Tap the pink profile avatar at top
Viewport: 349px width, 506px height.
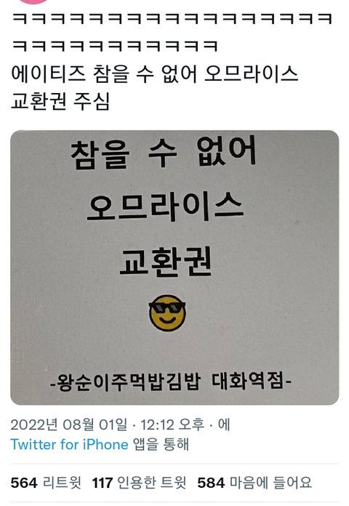[x=33, y=1]
